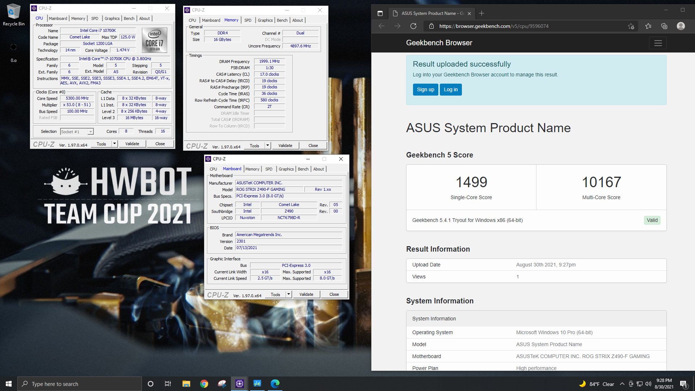The height and width of the screenshot is (391, 695).
Task: Refresh the Geekbench page
Action: point(413,26)
